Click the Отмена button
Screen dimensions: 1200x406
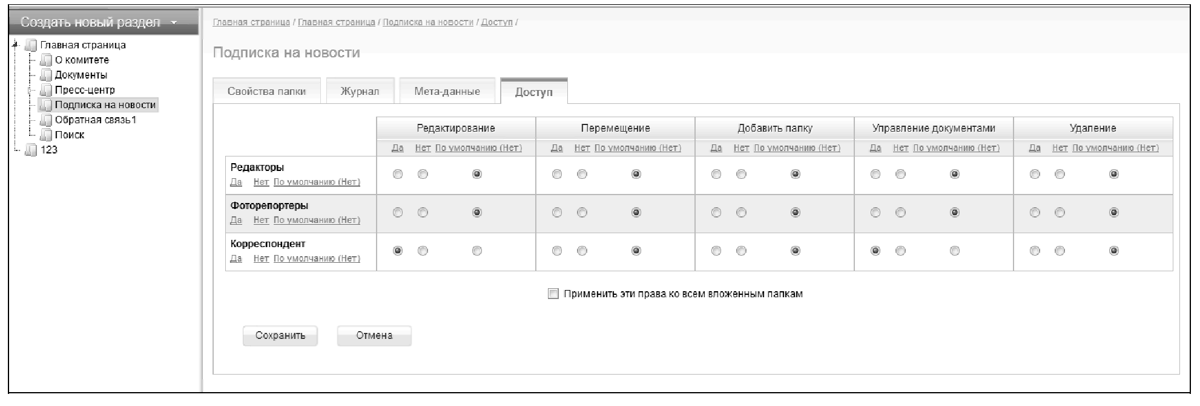374,336
